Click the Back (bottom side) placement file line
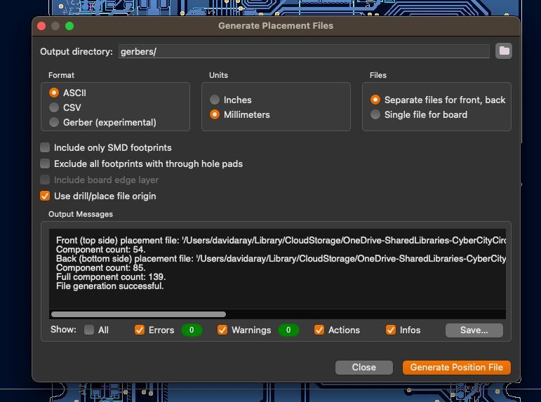This screenshot has height=402, width=541. pos(281,258)
